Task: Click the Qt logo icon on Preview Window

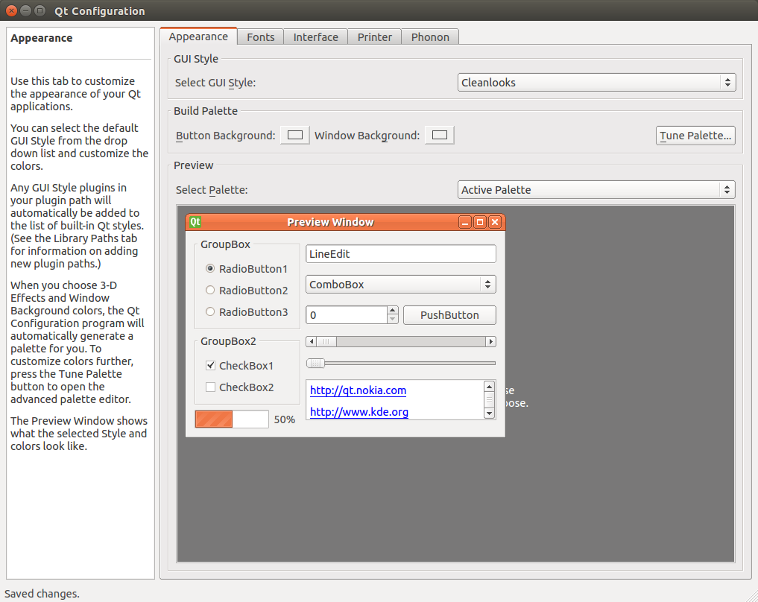Action: click(x=194, y=221)
